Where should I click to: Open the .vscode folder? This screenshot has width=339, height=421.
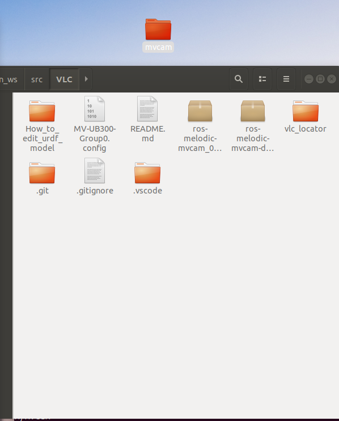(147, 172)
